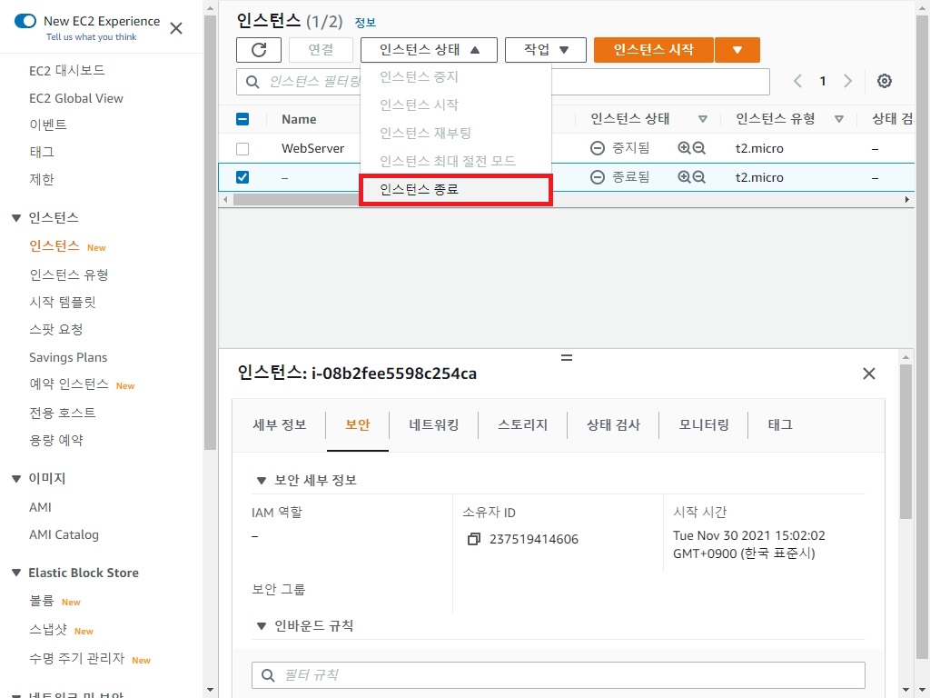
Task: Open table preferences with the gear icon
Action: click(885, 81)
